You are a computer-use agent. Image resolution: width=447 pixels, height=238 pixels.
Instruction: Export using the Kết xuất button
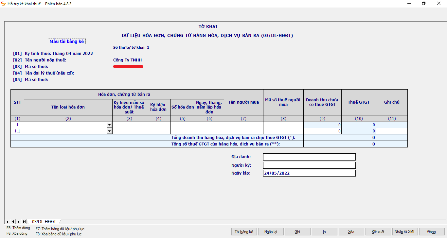tap(378, 232)
